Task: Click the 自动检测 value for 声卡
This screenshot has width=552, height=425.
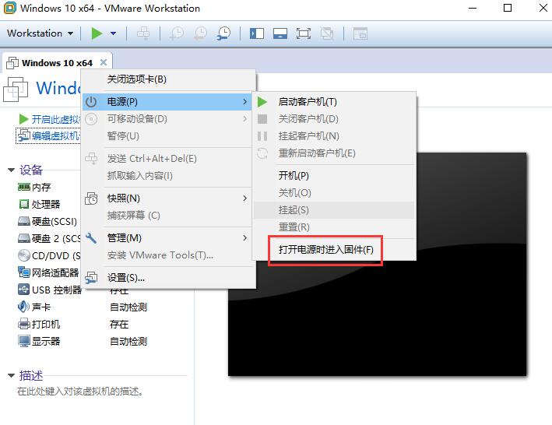Action: tap(128, 307)
